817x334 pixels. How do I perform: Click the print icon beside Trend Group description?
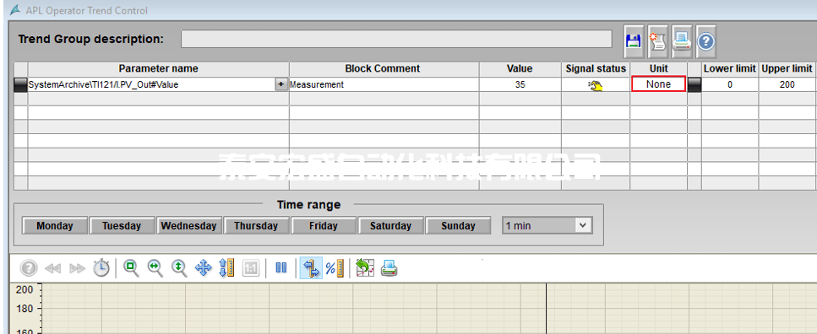tap(682, 41)
